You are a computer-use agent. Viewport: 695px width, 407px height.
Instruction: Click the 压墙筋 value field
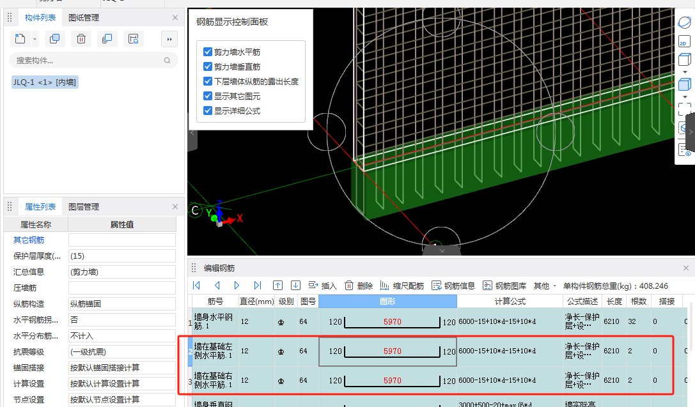(x=122, y=288)
